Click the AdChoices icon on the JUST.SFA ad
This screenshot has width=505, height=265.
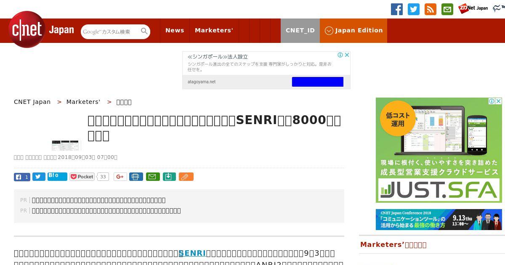pos(492,101)
